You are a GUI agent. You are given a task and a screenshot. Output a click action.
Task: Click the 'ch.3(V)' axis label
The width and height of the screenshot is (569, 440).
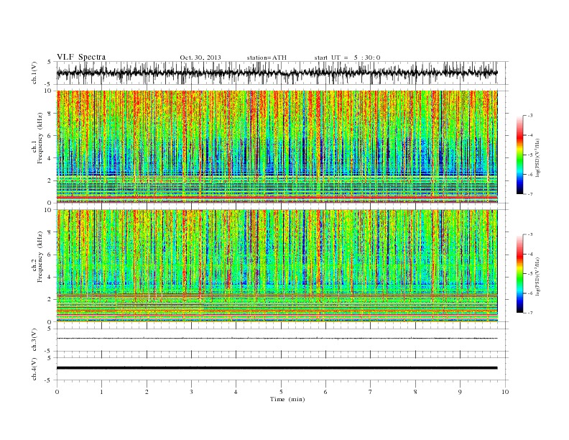tap(34, 340)
